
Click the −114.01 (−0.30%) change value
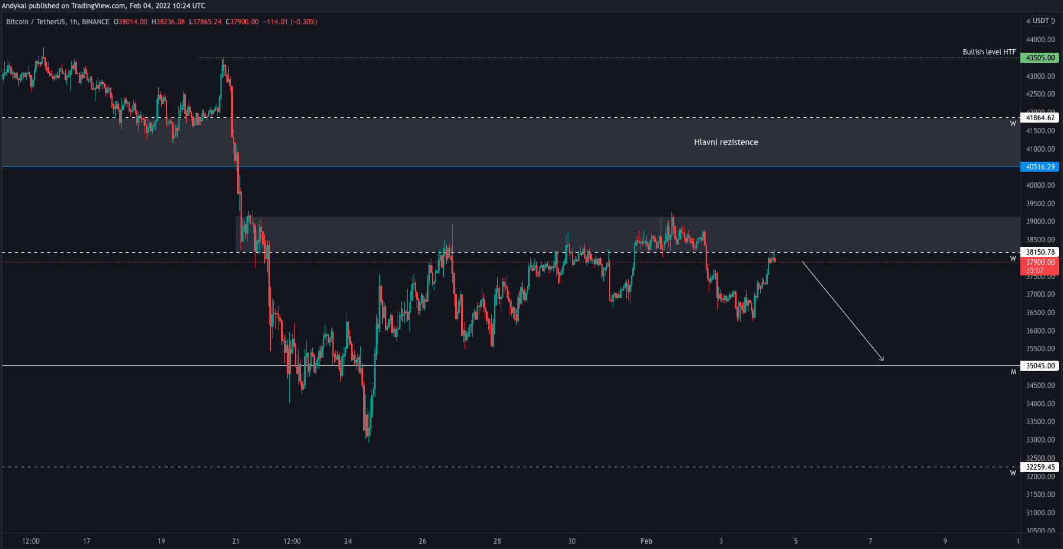(290, 22)
